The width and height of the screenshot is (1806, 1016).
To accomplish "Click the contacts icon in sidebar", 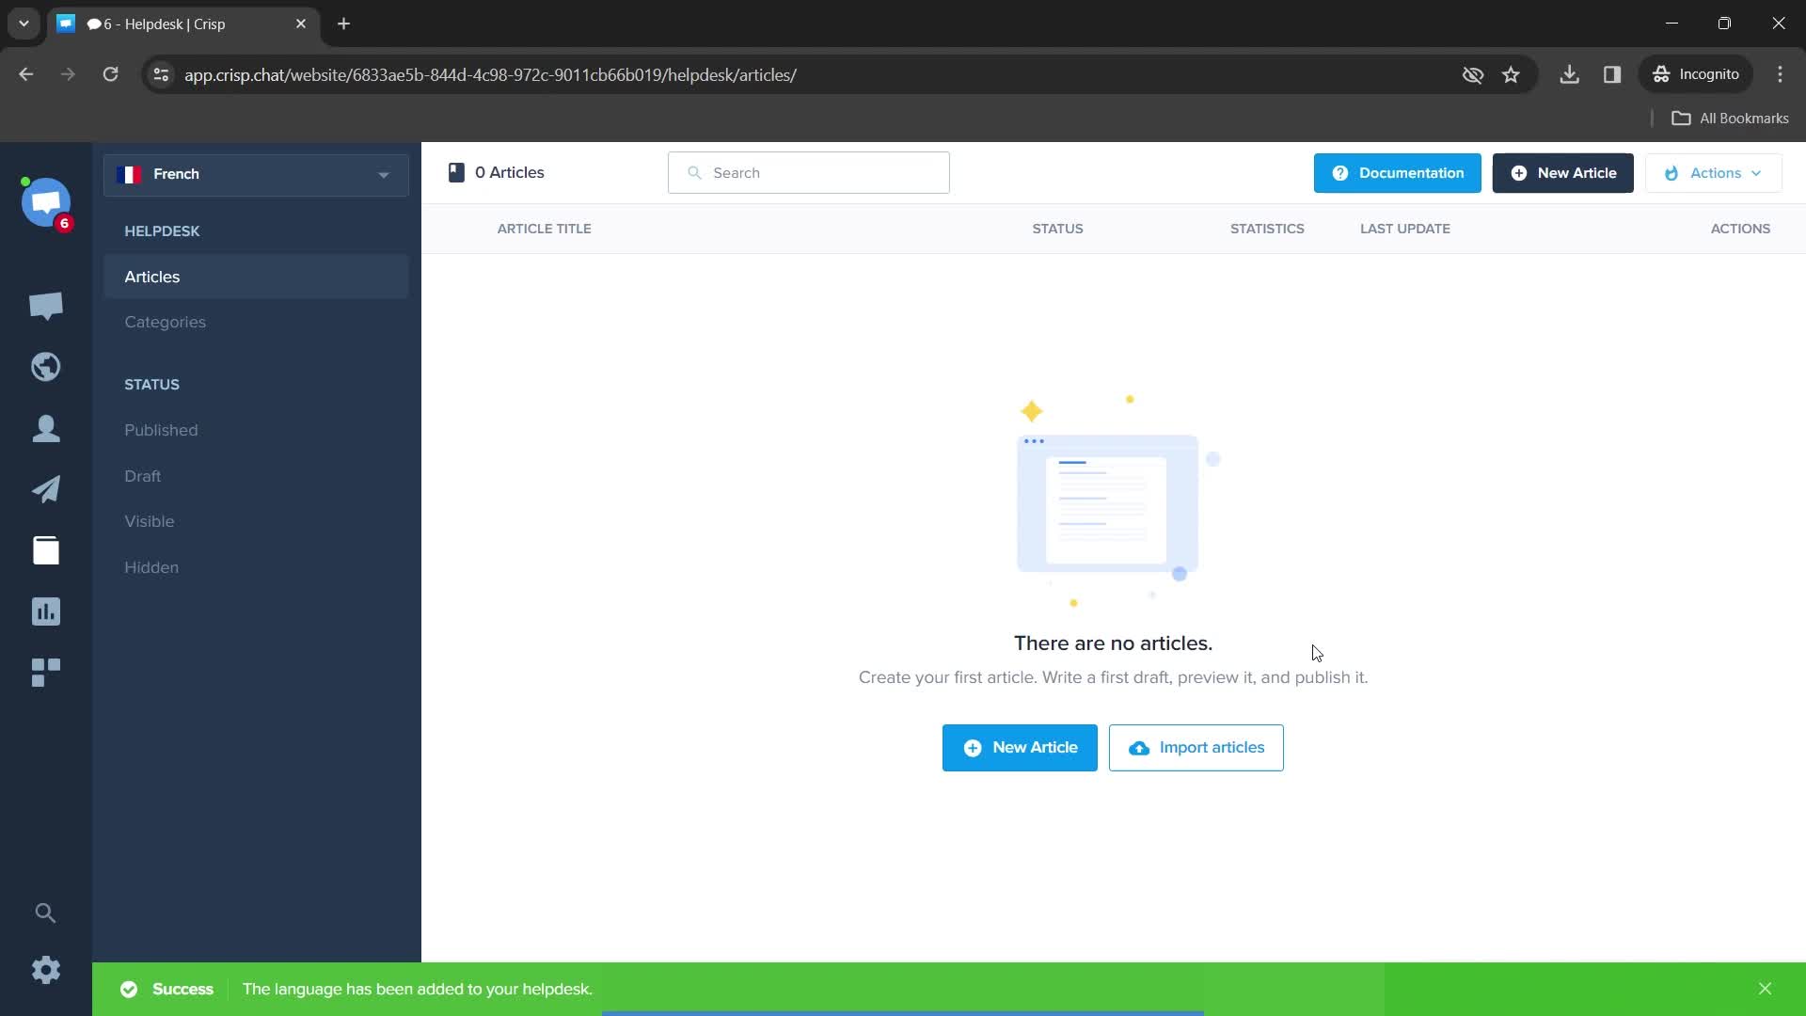I will [46, 428].
